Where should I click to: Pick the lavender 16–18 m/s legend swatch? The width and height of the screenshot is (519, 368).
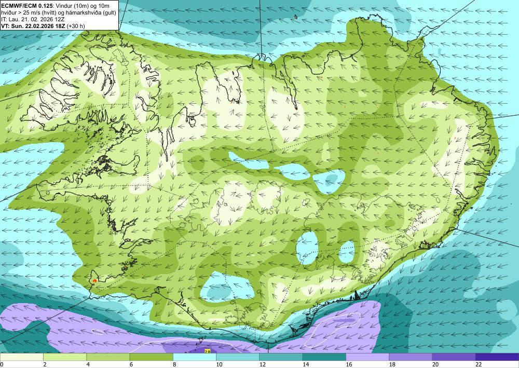[367, 357]
